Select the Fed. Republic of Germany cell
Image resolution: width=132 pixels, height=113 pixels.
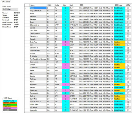click(38, 59)
